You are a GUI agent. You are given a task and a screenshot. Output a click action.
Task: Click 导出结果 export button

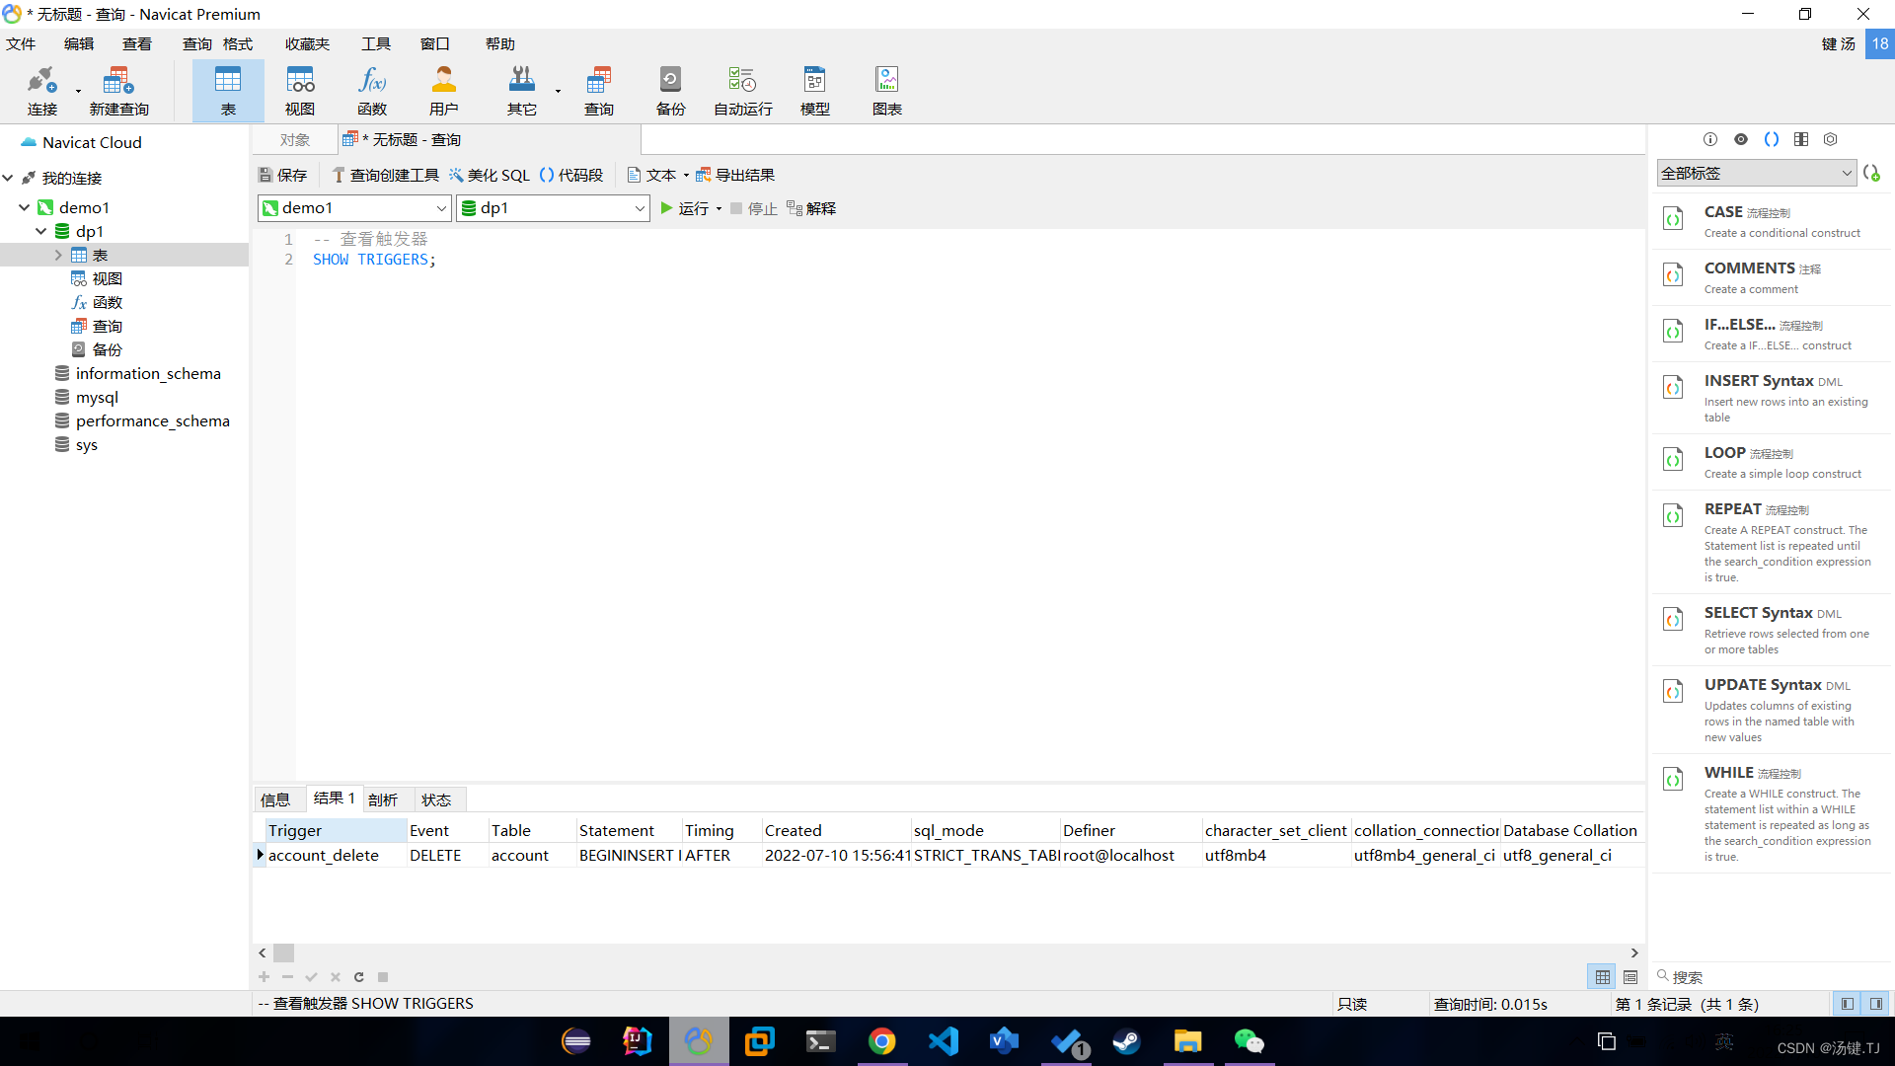(x=735, y=175)
